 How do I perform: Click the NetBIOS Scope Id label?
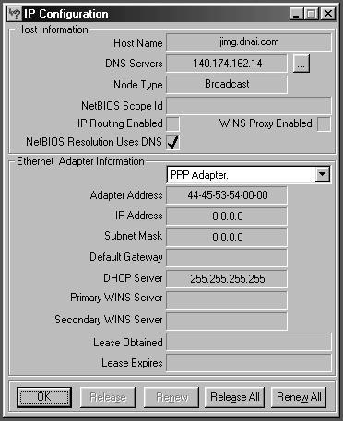pos(122,106)
